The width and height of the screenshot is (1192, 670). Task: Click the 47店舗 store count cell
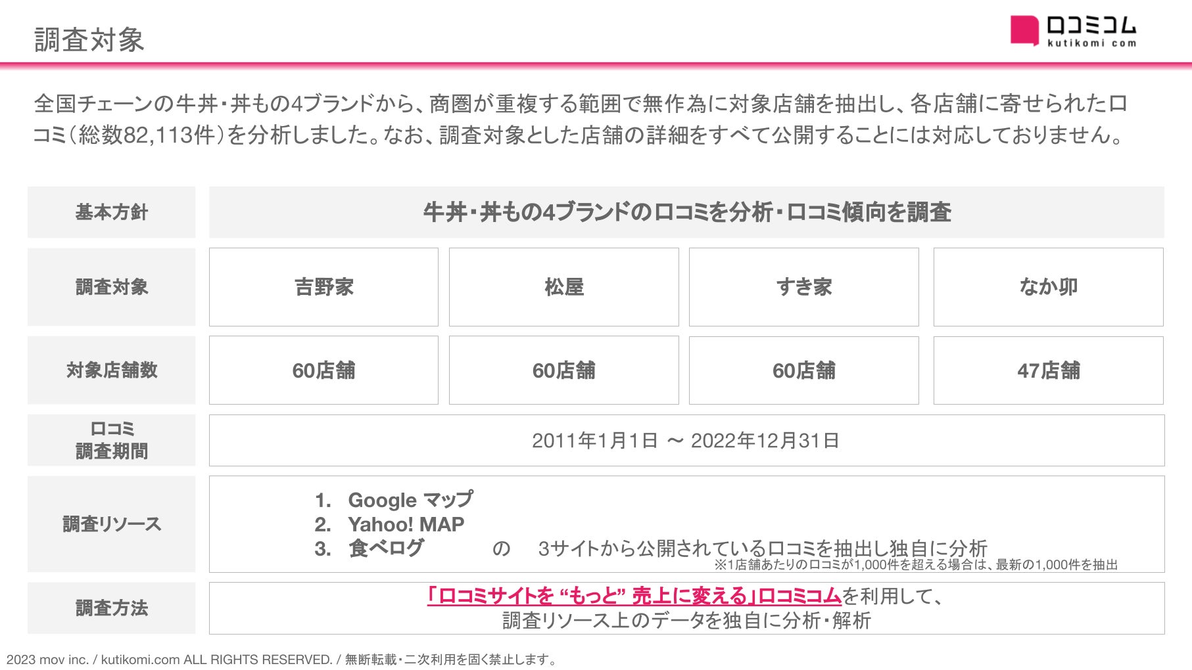pyautogui.click(x=1049, y=370)
